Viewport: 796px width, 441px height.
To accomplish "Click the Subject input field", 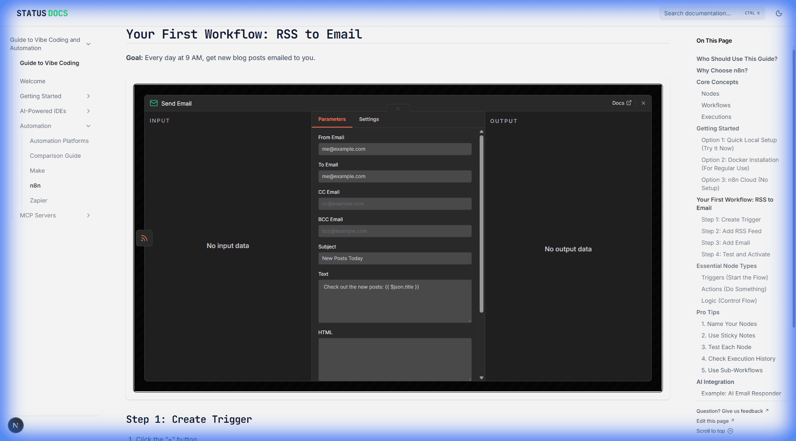I will click(394, 258).
